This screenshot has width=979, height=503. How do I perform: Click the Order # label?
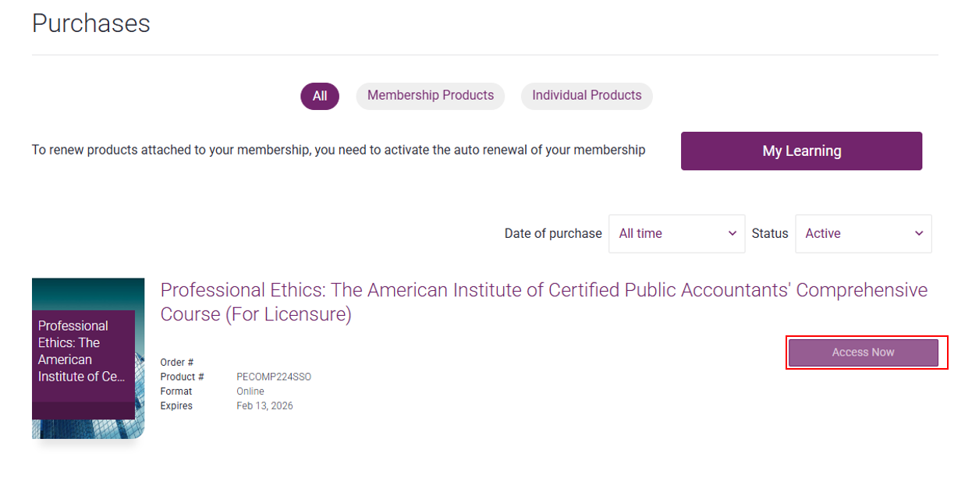[177, 363]
